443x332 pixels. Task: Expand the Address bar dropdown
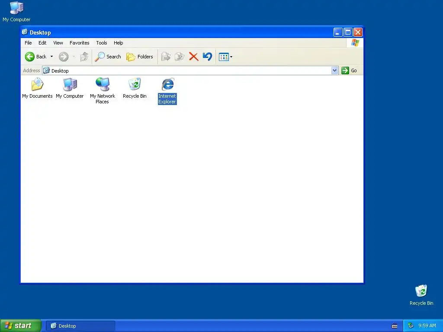334,70
